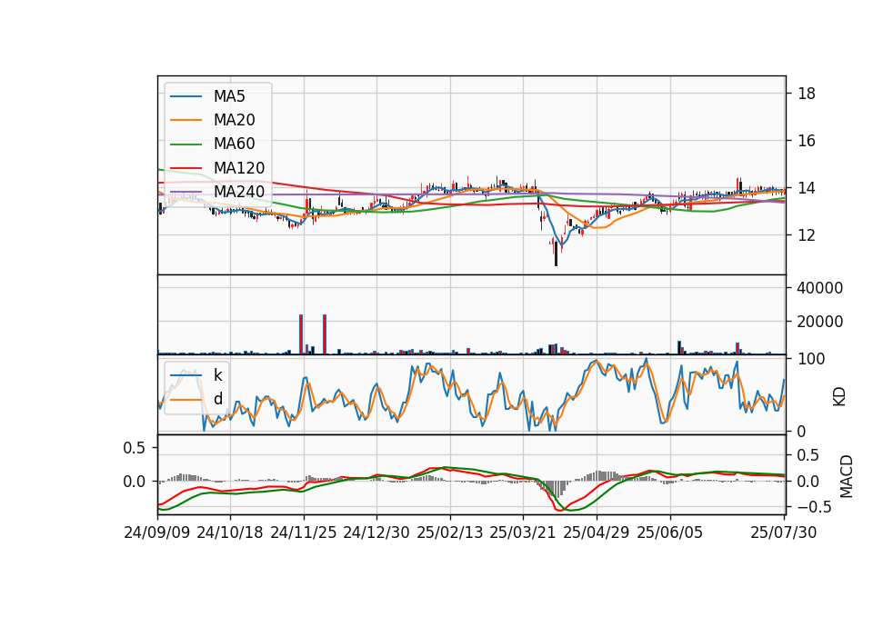Click the MA5 legend label
The height and width of the screenshot is (627, 873).
[x=229, y=96]
